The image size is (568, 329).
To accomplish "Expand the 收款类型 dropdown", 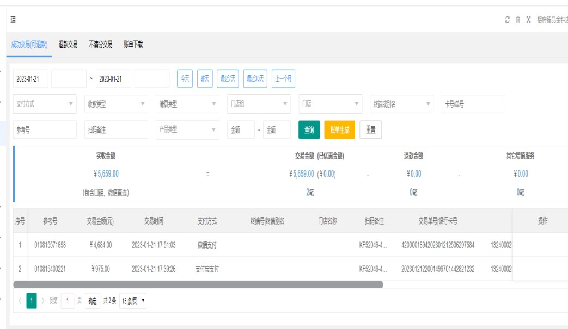I will 116,104.
